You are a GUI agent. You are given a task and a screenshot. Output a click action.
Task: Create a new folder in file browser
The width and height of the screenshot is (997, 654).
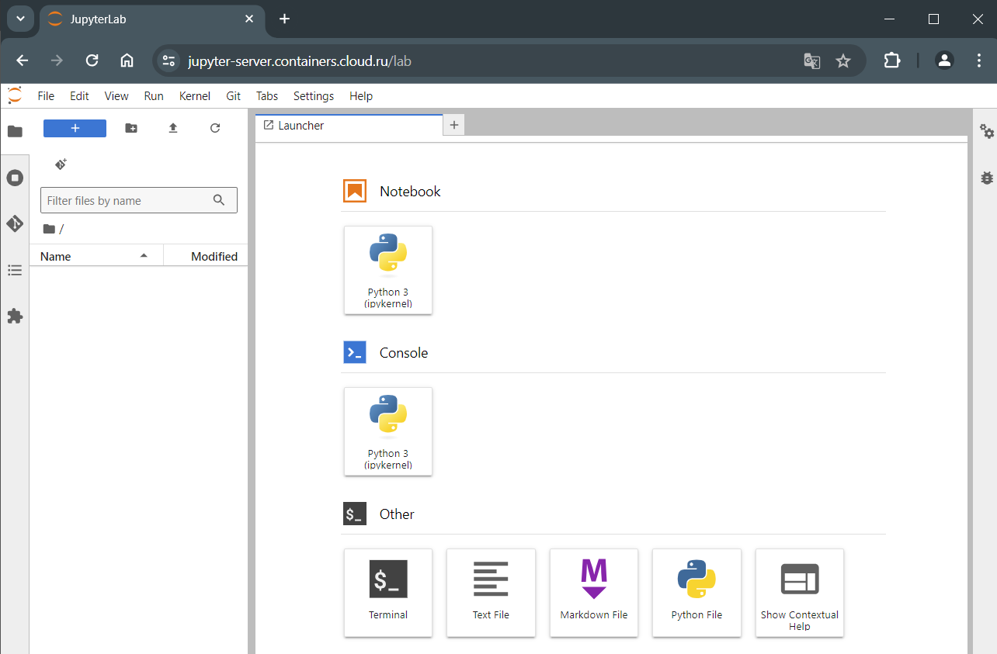[131, 128]
